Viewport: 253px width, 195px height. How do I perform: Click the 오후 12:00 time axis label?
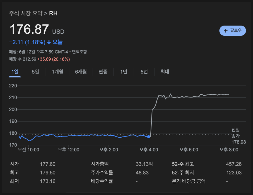[69, 150]
